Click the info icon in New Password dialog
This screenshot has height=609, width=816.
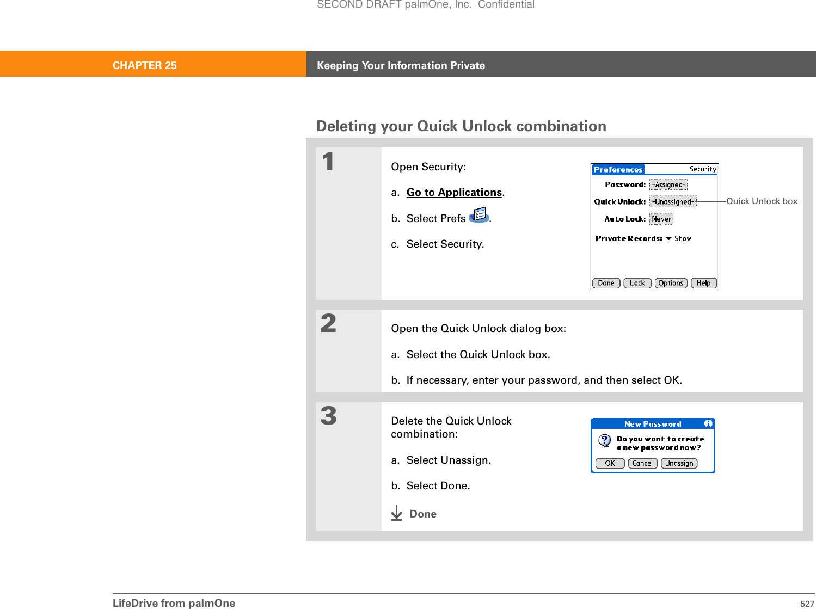pos(708,423)
